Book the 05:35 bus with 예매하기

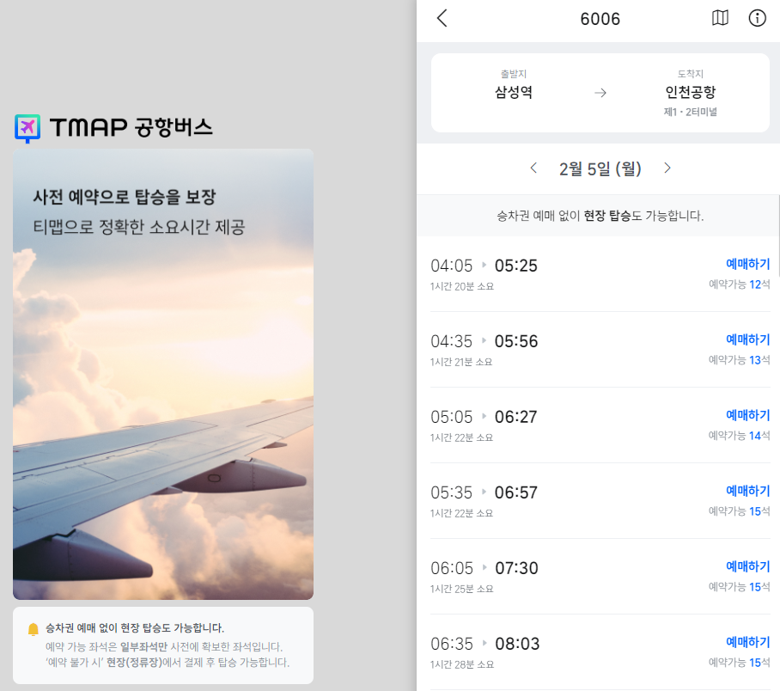pos(747,491)
